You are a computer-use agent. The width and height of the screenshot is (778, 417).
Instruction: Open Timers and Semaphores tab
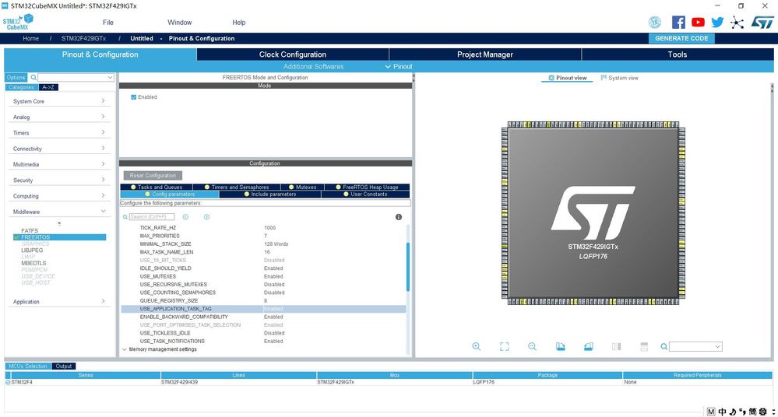(x=237, y=187)
